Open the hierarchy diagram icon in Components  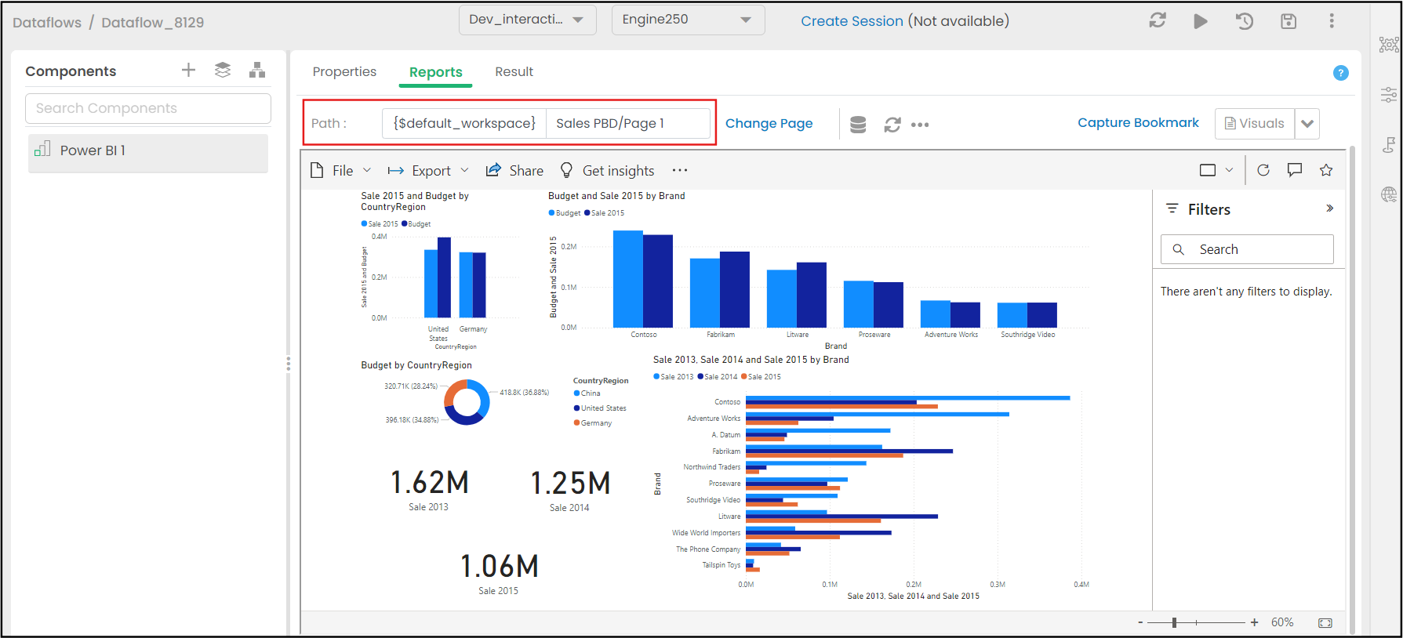click(257, 71)
